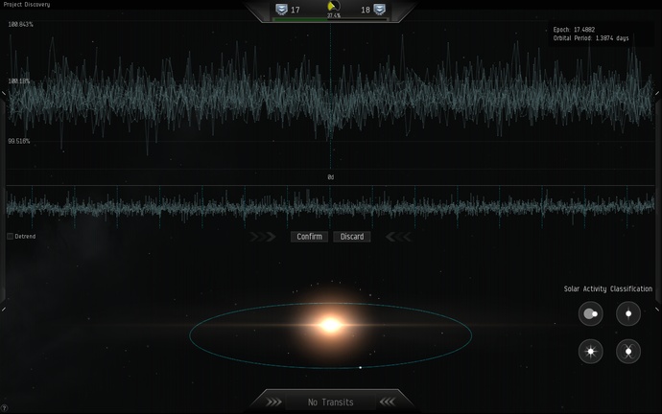This screenshot has width=662, height=414.
Task: Click the 27.4% accuracy percentage text
Action: click(x=334, y=15)
